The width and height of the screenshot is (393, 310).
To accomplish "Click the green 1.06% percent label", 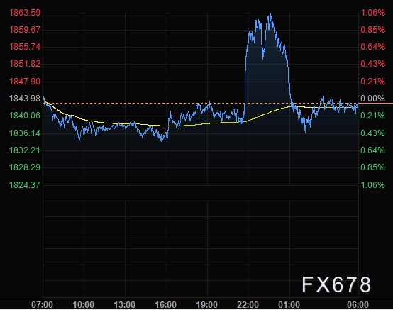I will click(x=372, y=185).
